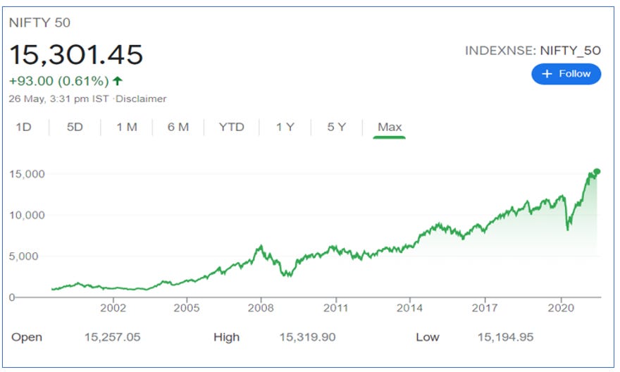
Task: Switch to the 5D time range
Action: (x=75, y=127)
